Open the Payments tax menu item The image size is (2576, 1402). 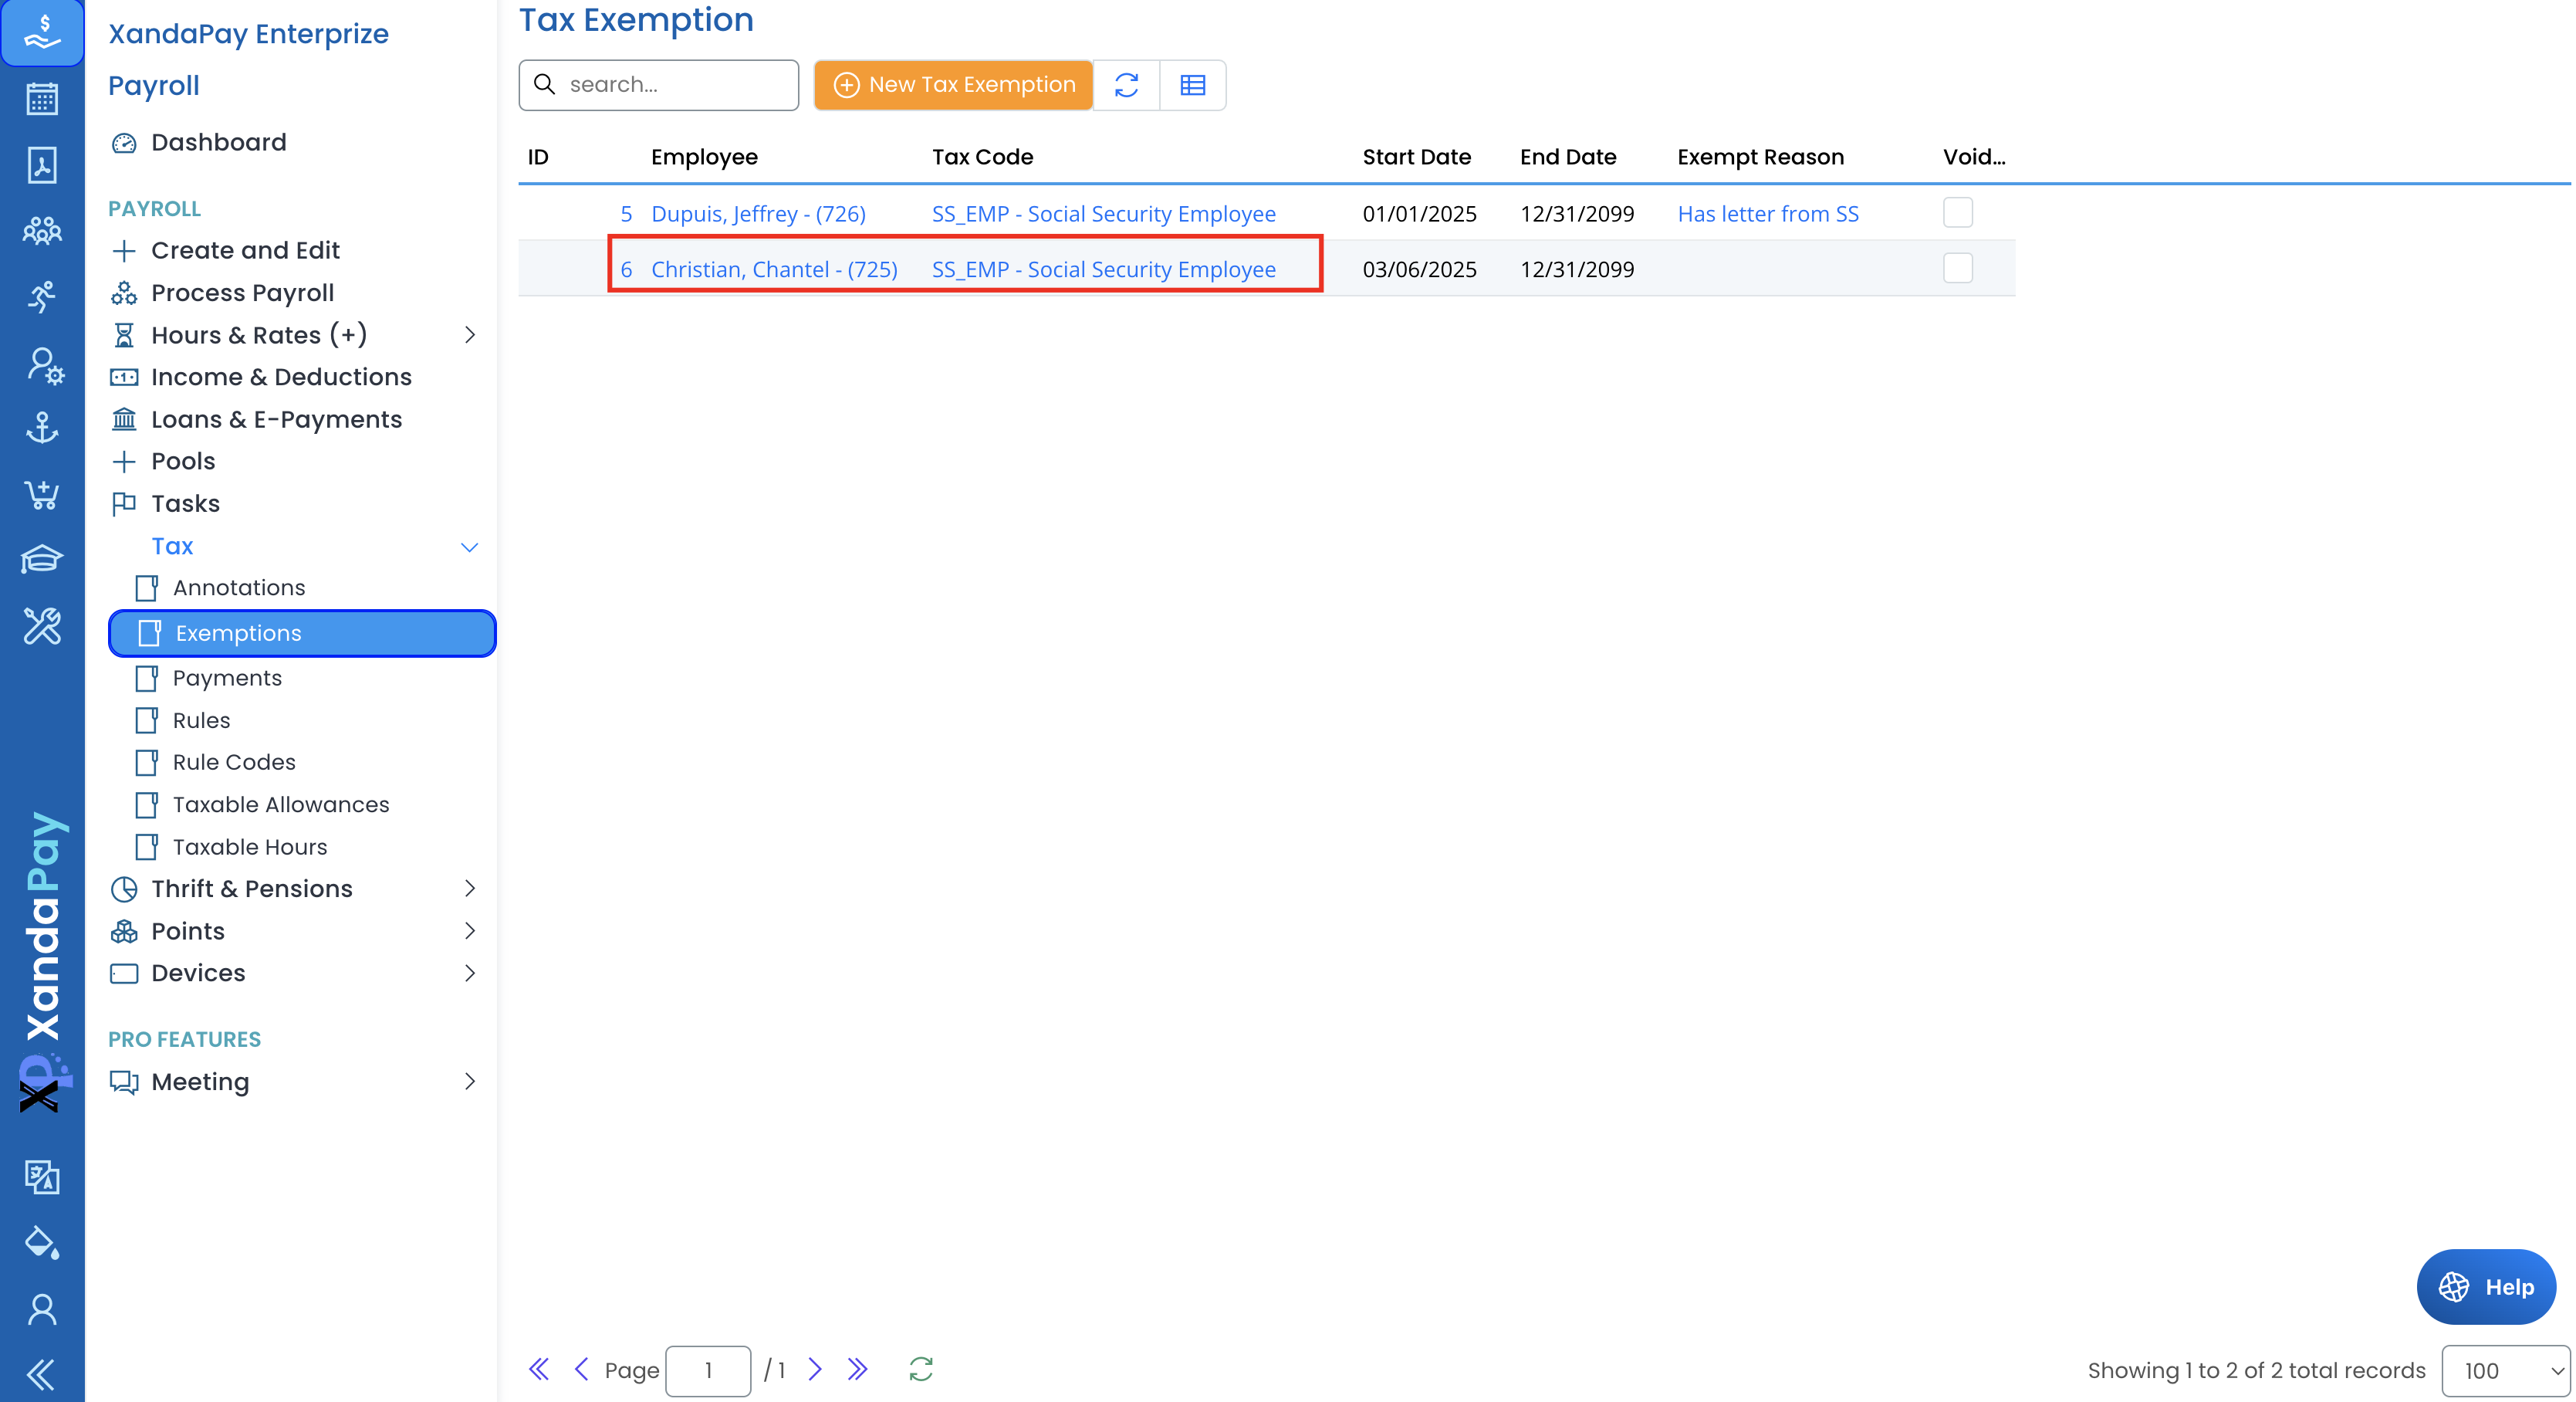(227, 679)
